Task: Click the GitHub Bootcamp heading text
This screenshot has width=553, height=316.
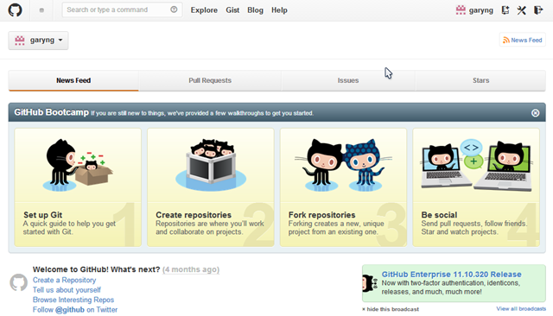Action: [x=52, y=112]
